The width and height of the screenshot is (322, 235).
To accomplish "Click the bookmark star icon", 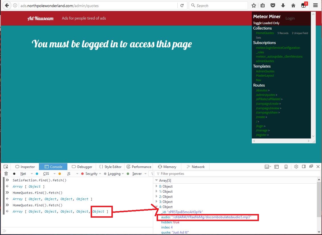I will [x=254, y=5].
